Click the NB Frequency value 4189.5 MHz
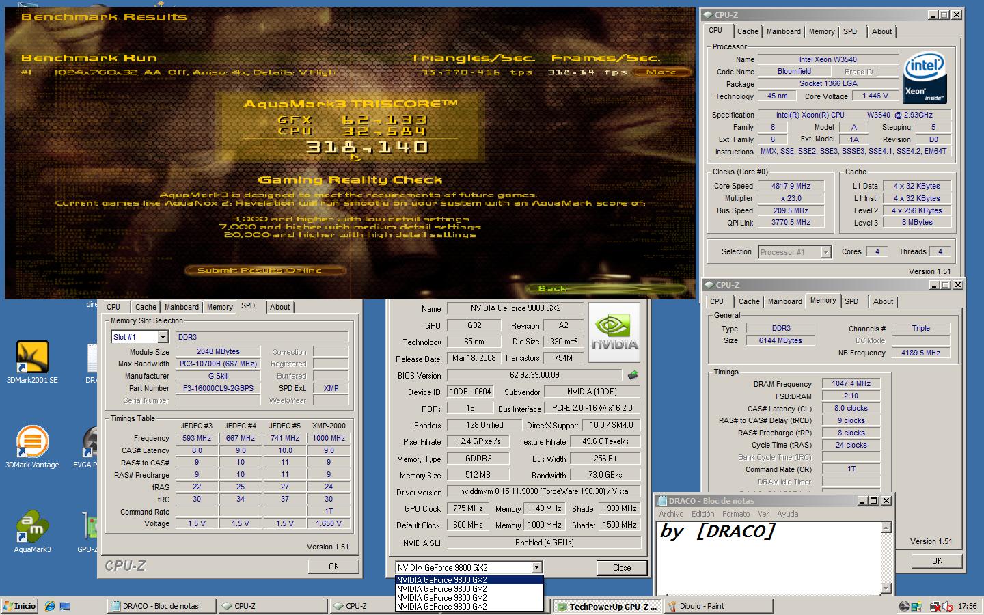The height and width of the screenshot is (615, 984). click(x=920, y=353)
